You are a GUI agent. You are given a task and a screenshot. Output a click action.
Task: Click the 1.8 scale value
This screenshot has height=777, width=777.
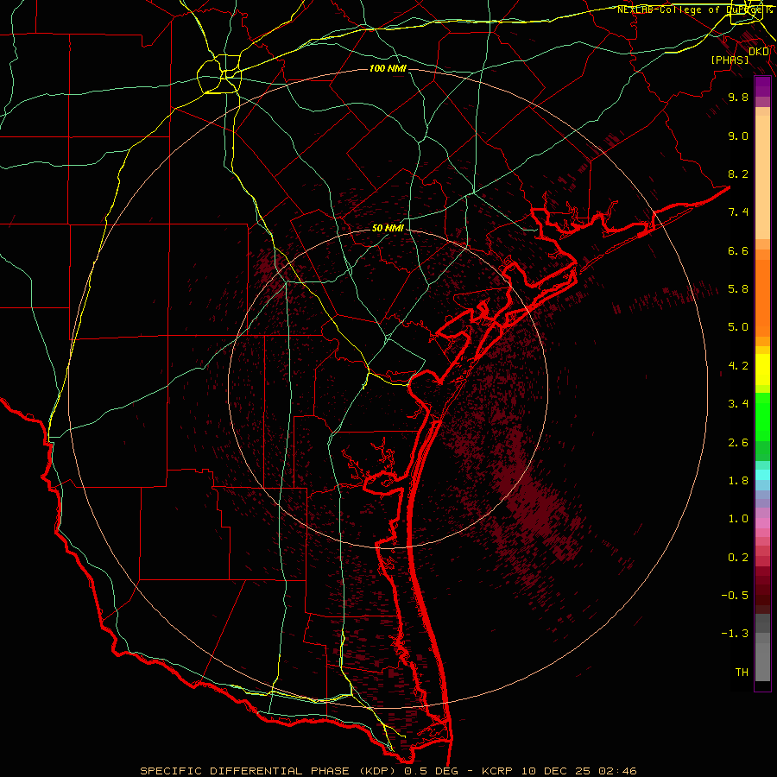[x=738, y=481]
